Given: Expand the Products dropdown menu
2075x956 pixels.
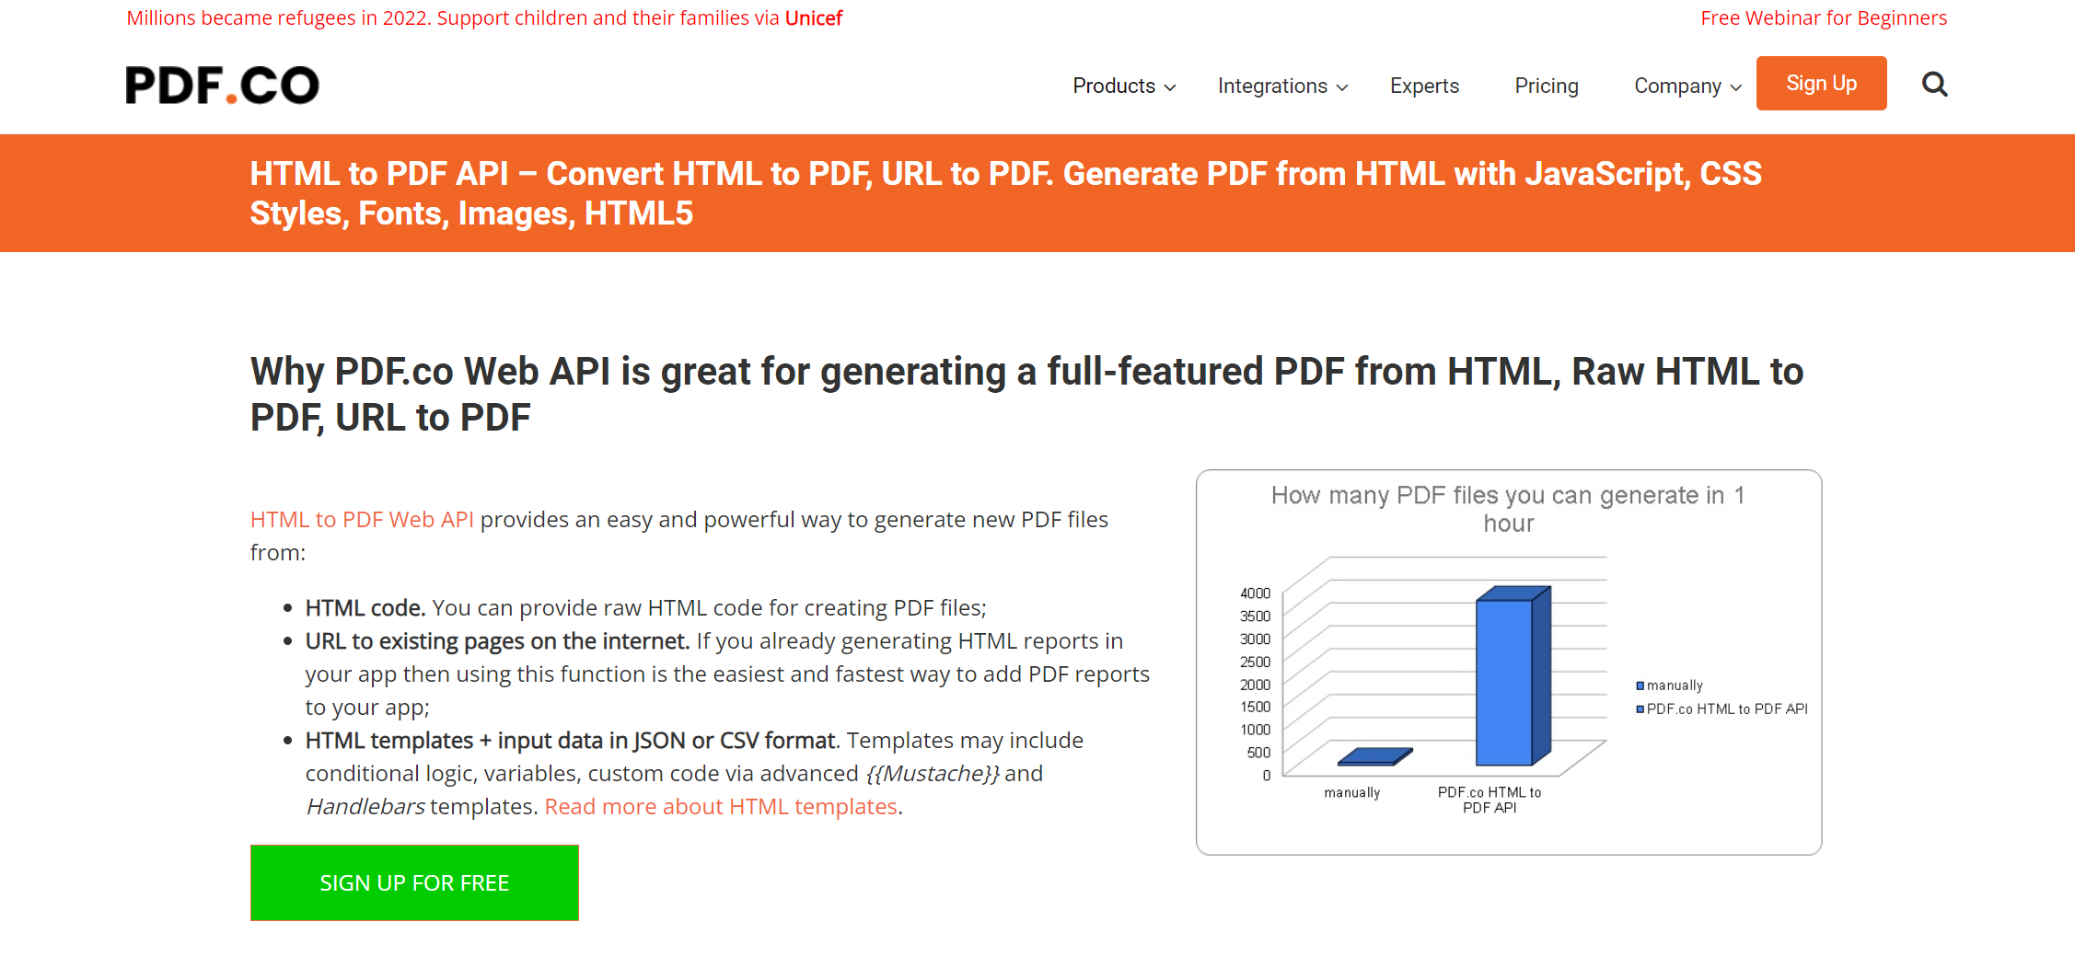Looking at the screenshot, I should click(1124, 86).
